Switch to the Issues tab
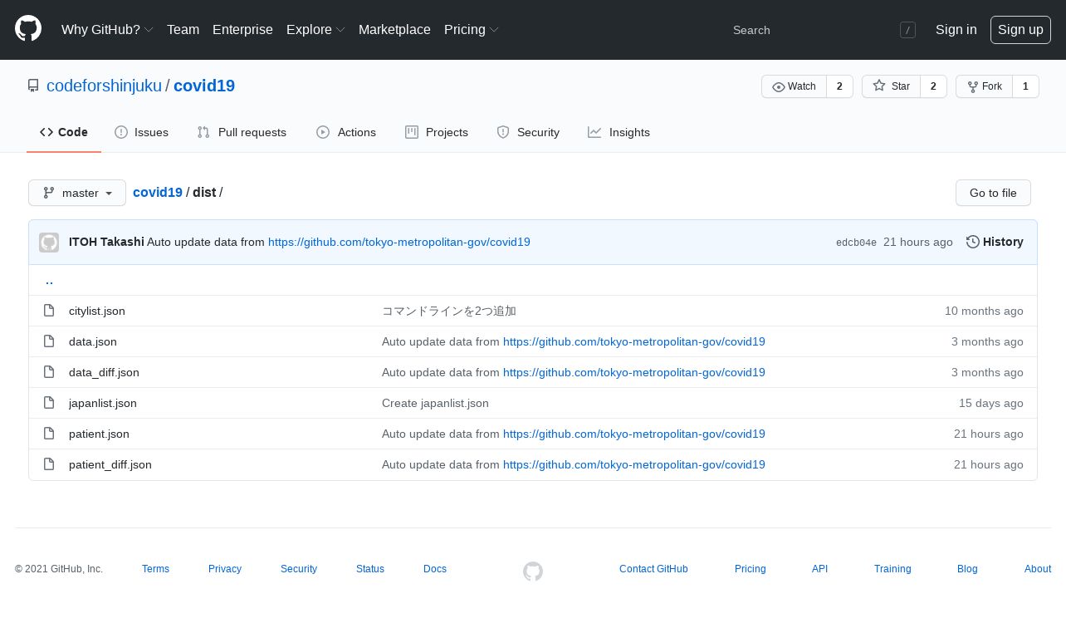This screenshot has height=623, width=1066. pyautogui.click(x=141, y=132)
